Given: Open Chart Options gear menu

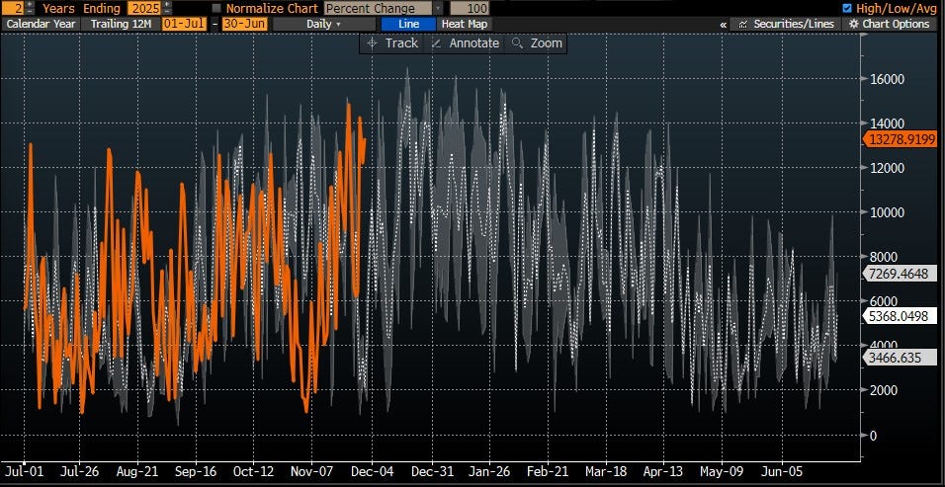Looking at the screenshot, I should pos(889,24).
